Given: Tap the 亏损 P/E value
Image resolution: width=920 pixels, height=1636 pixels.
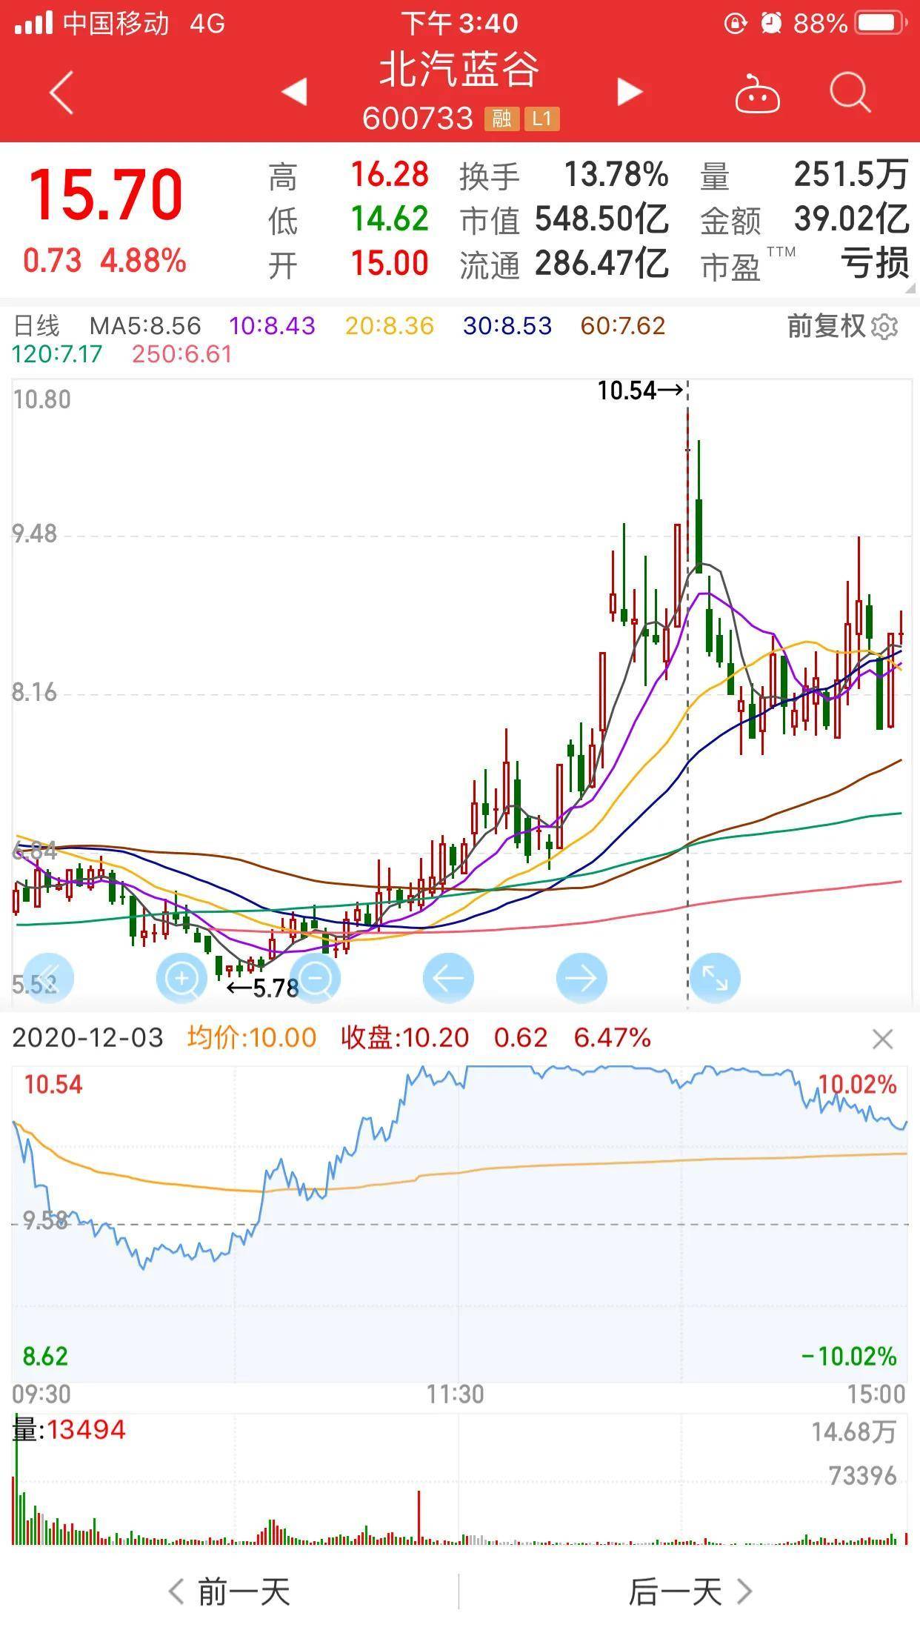Looking at the screenshot, I should pyautogui.click(x=875, y=264).
